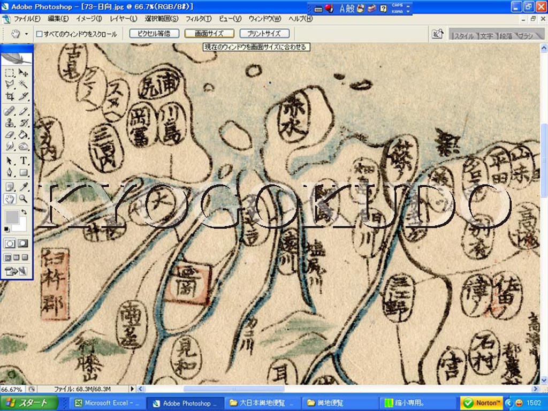Viewport: 548px width, 411px height.
Task: Select the Healing Brush tool
Action: [10, 111]
